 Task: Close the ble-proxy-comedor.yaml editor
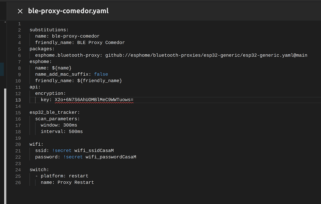pos(20,11)
